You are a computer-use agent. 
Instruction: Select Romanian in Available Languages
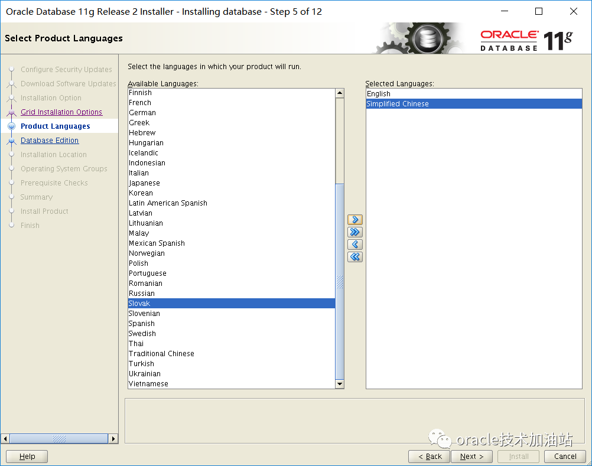tap(232, 283)
